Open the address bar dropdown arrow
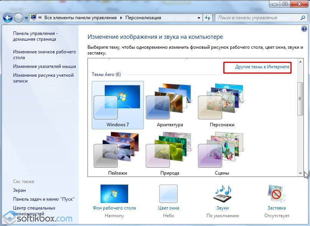Screen dimensions: 310x226 click(199, 18)
